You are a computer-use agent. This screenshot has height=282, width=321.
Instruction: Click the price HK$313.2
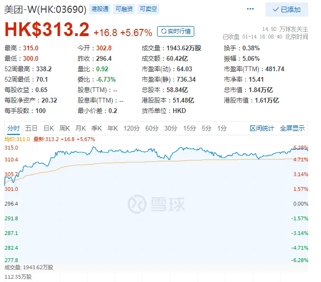[47, 30]
